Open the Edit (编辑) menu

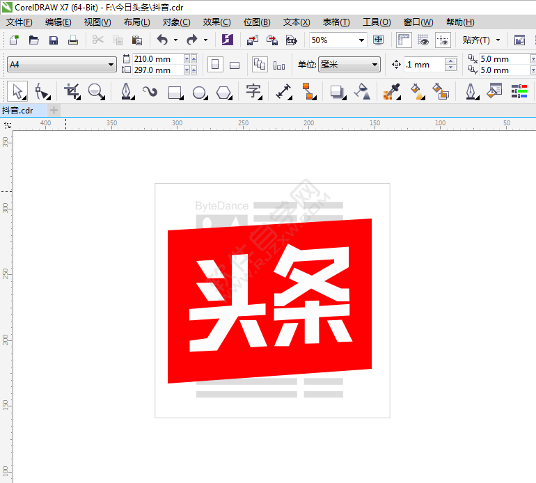[58, 22]
